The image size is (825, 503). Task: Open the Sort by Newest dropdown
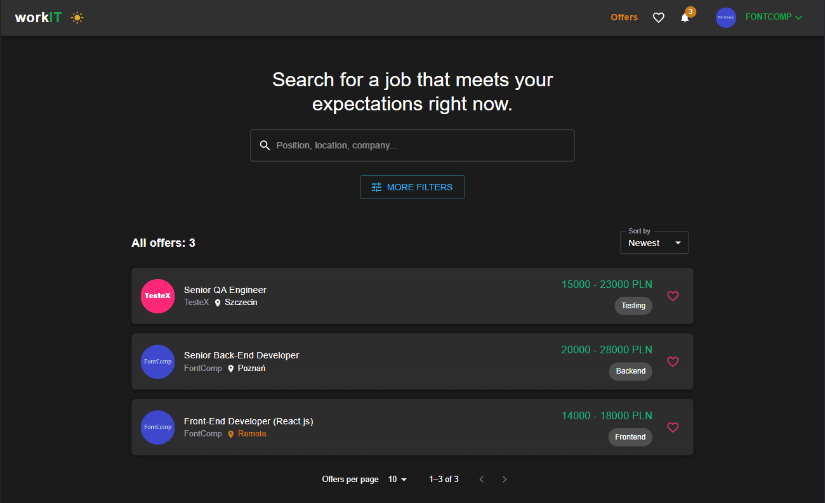(654, 243)
